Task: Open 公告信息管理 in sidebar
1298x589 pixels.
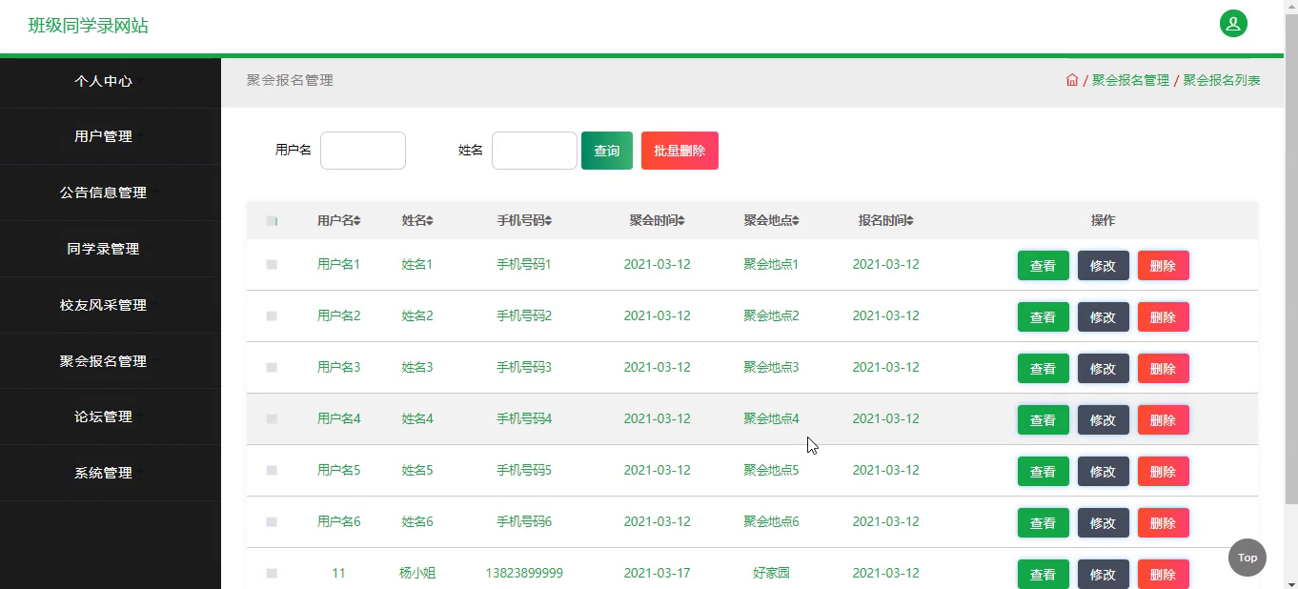Action: click(103, 193)
